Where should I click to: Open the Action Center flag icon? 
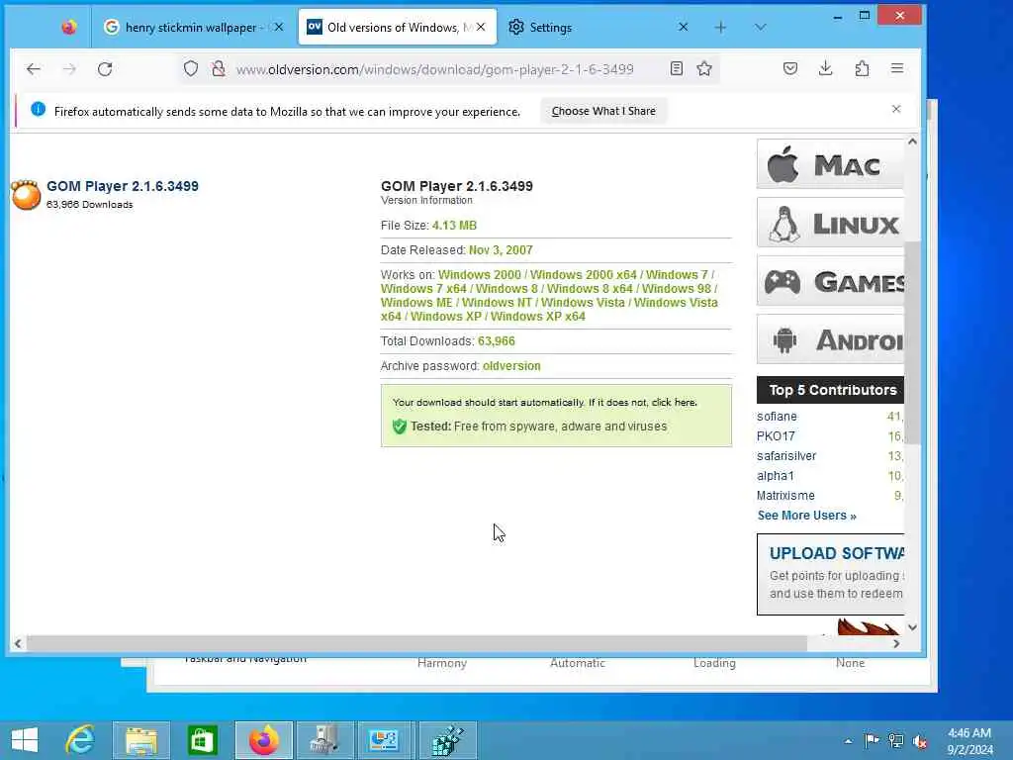pos(872,740)
